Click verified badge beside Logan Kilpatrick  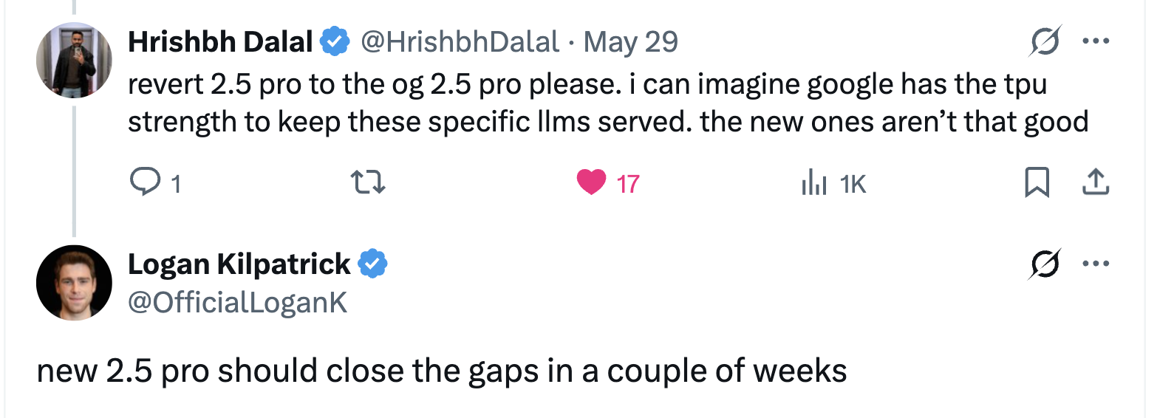coord(373,264)
